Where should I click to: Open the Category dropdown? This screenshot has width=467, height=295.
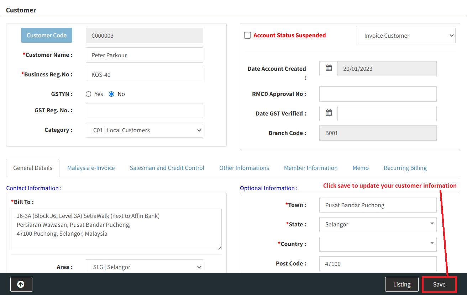pos(144,130)
